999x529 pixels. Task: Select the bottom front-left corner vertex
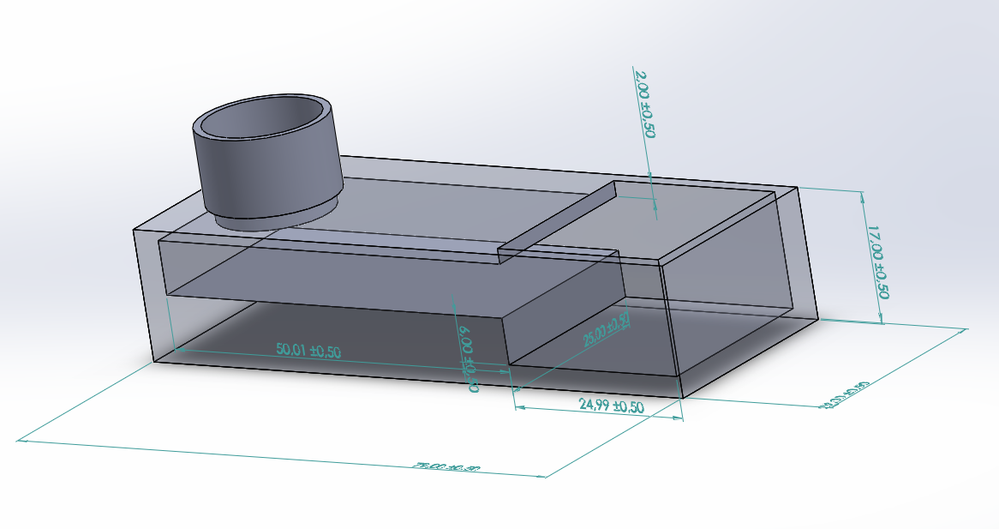(x=154, y=362)
